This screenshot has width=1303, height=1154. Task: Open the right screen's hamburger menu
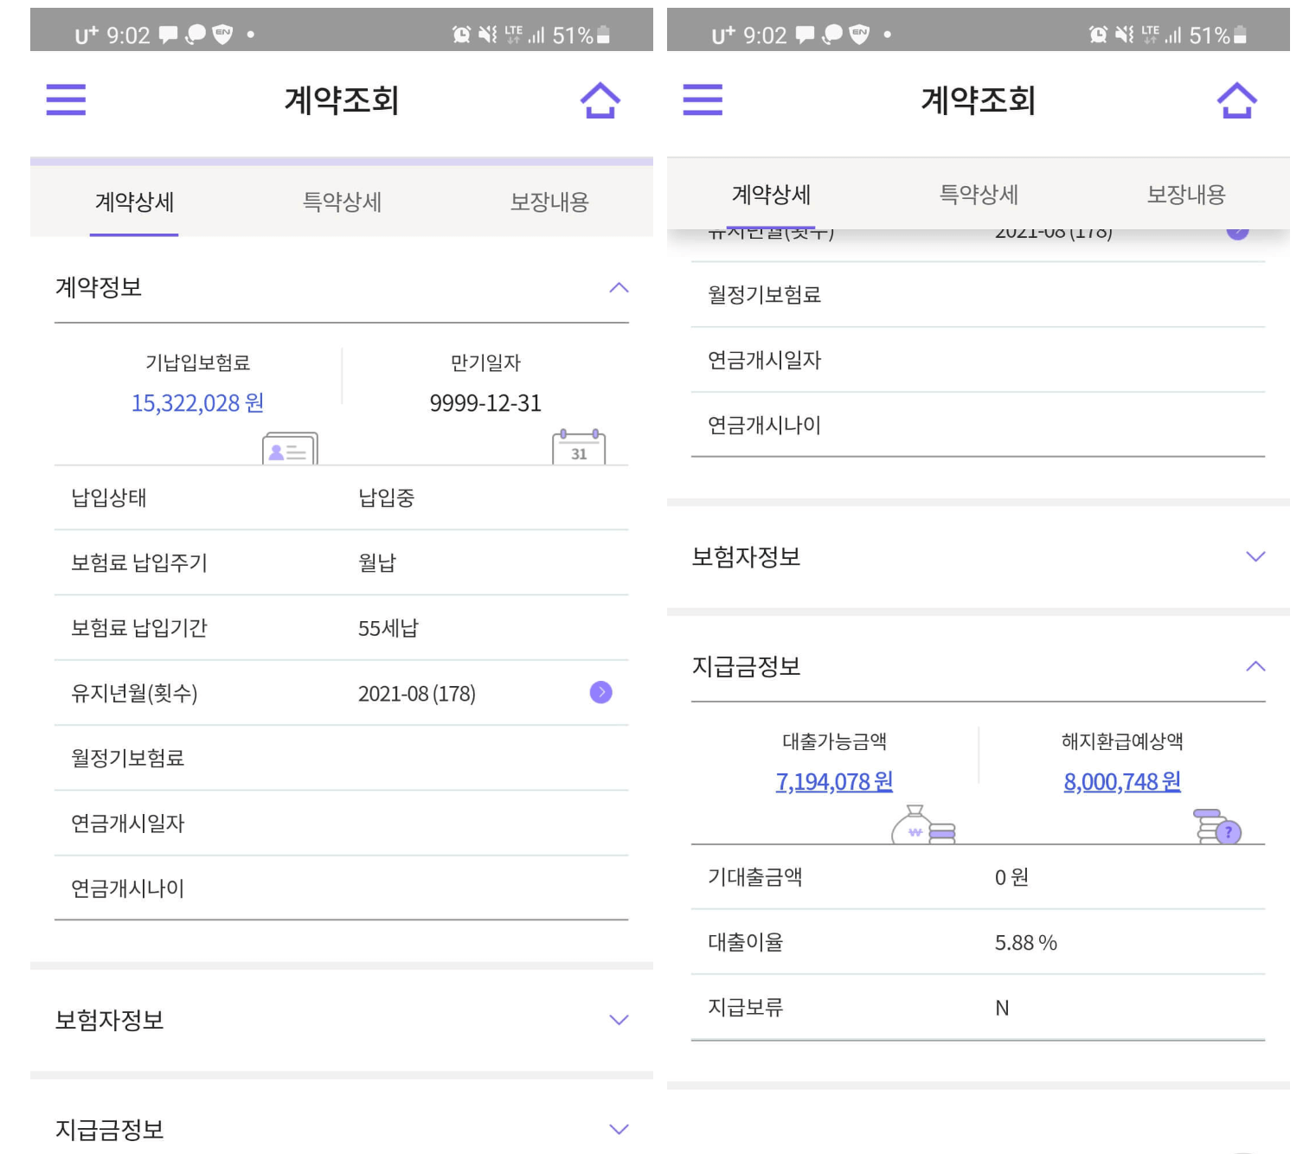pos(702,100)
